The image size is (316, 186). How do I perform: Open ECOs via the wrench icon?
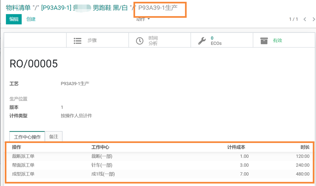tap(202, 41)
